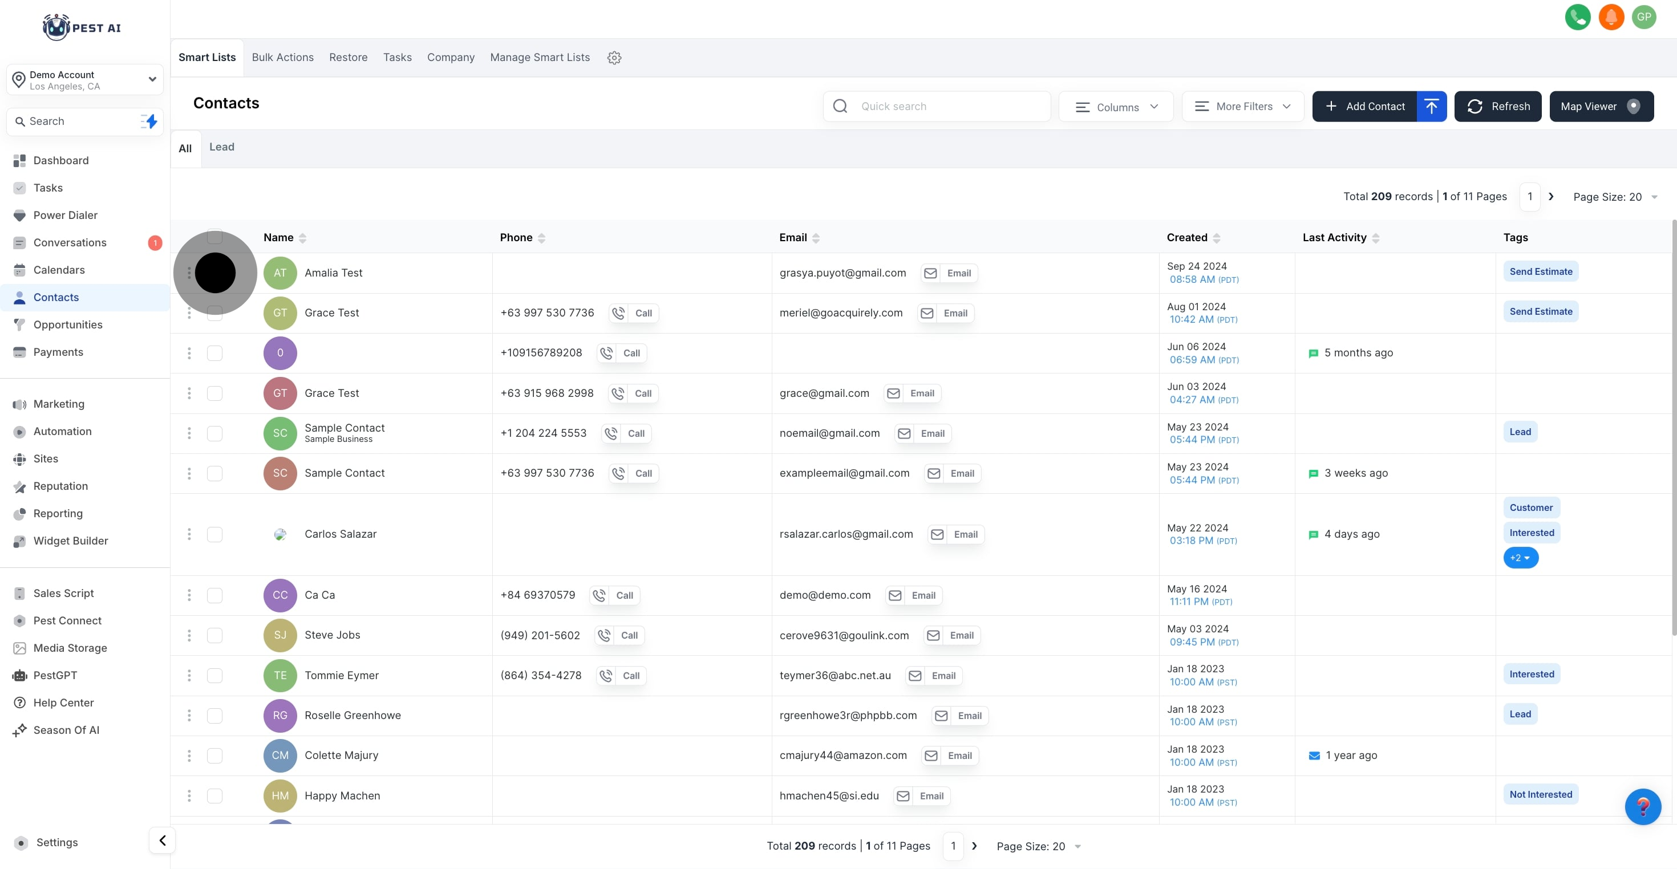Click the +2 tags badge for Carlos Salazar
The image size is (1677, 869).
[x=1520, y=558]
